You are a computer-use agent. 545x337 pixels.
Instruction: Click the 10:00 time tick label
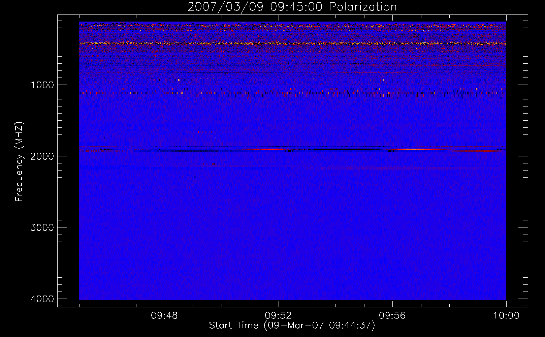(x=506, y=316)
